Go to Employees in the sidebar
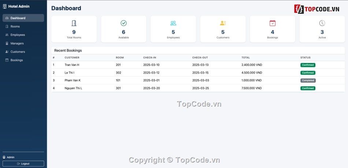The height and width of the screenshot is (168, 348). (23, 35)
